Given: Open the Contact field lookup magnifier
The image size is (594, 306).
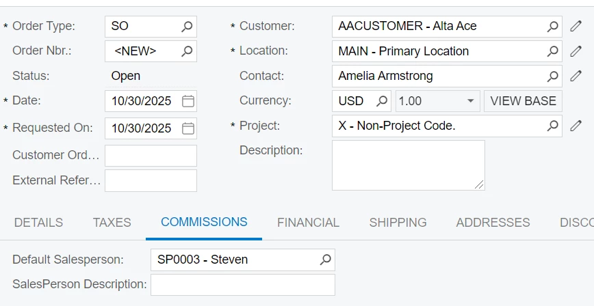Looking at the screenshot, I should 552,76.
